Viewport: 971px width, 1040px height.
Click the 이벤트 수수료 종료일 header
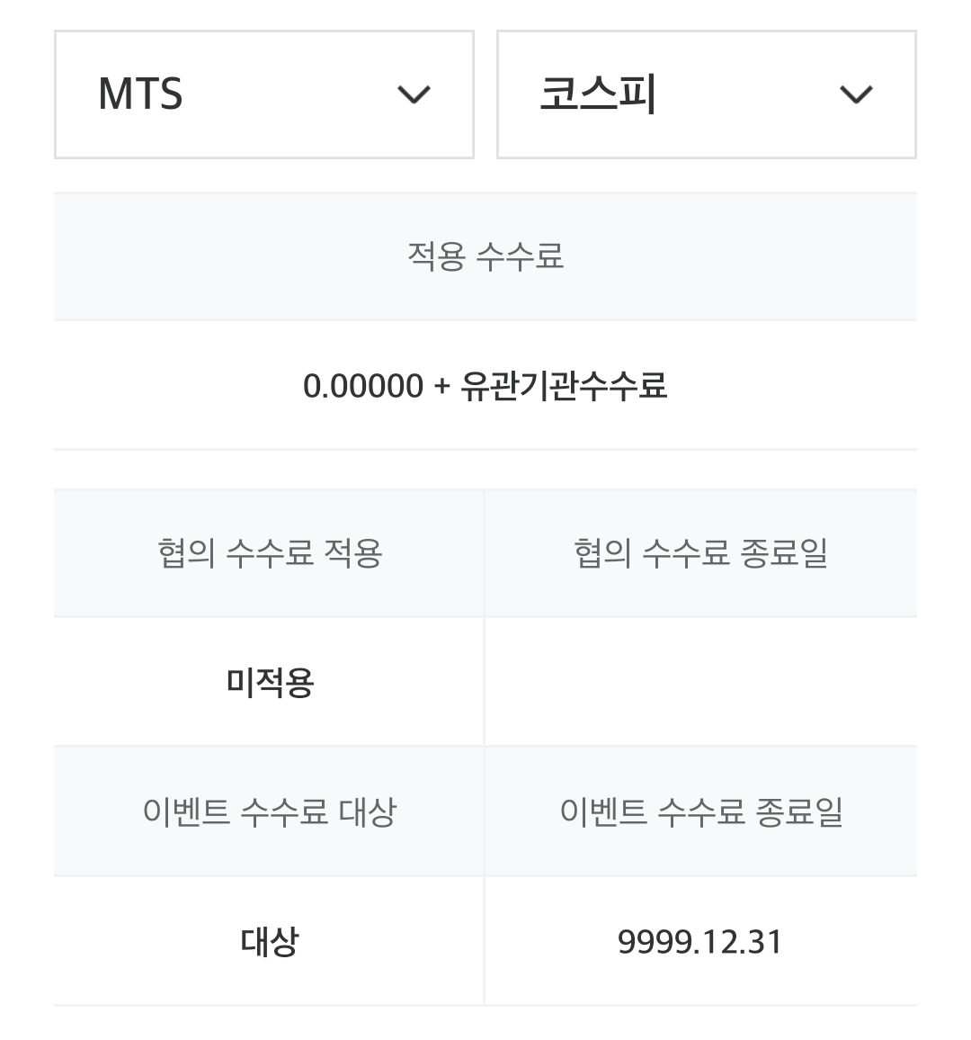[700, 812]
